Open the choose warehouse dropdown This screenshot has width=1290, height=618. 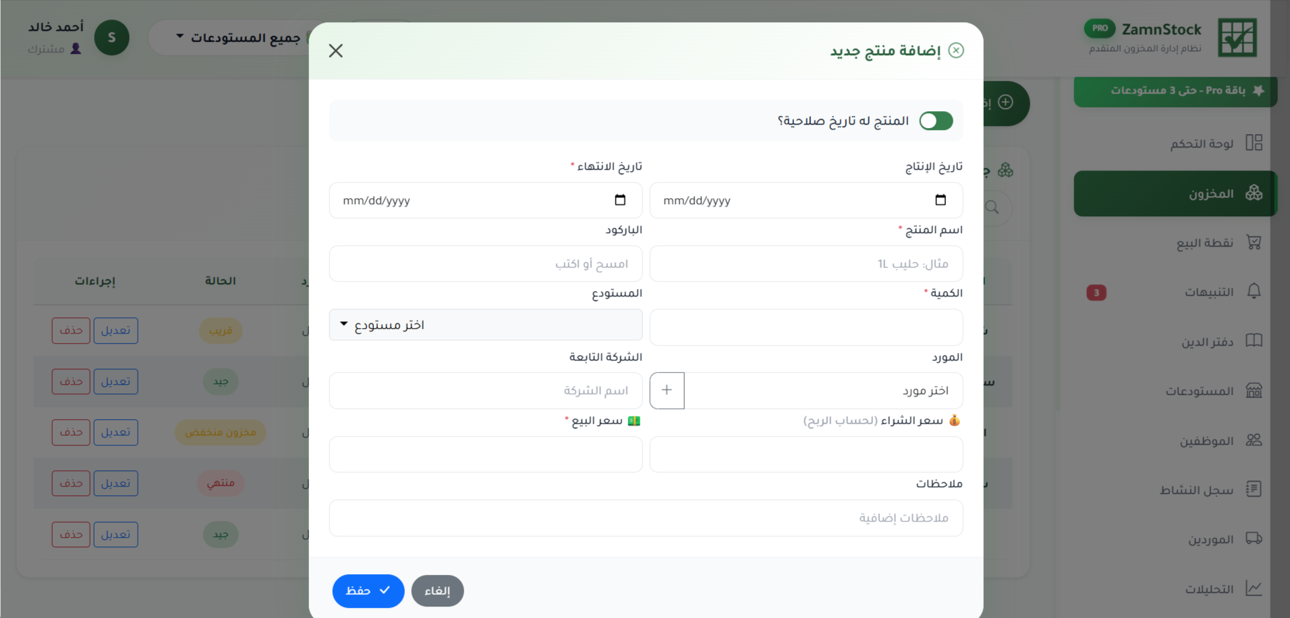tap(486, 325)
